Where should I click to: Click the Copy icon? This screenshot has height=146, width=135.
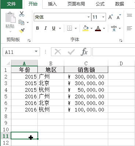pyautogui.click(x=21, y=22)
